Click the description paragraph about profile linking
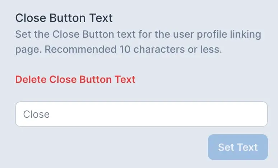The width and height of the screenshot is (278, 168). click(138, 42)
